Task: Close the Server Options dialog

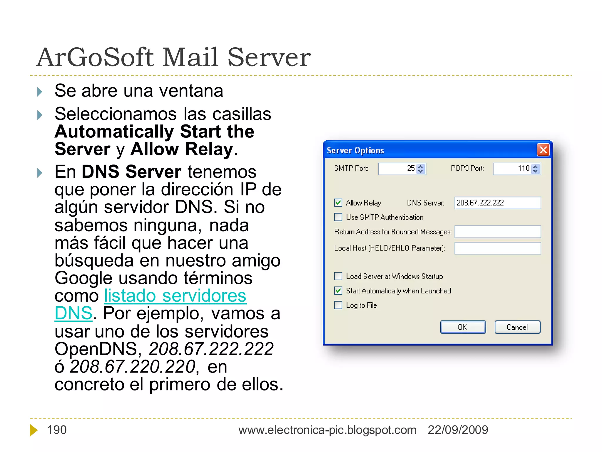Action: coord(543,150)
